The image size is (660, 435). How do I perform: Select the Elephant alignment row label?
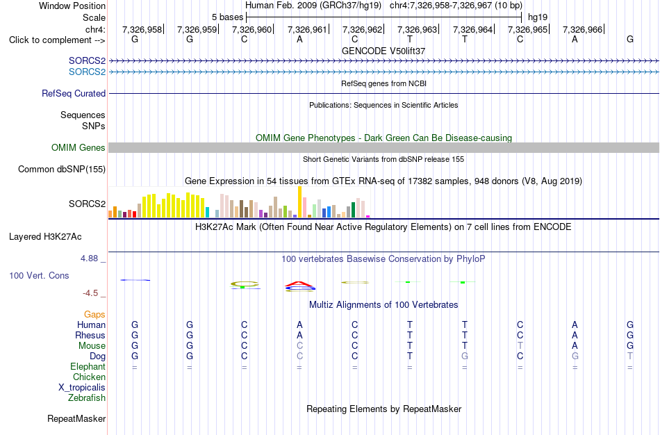pos(88,366)
